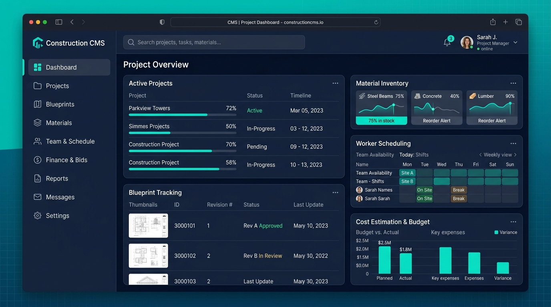This screenshot has height=307, width=551.
Task: Click the privacy shield icon
Action: 162,22
